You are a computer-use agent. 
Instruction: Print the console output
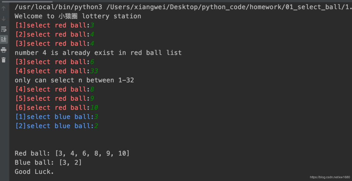4,50
